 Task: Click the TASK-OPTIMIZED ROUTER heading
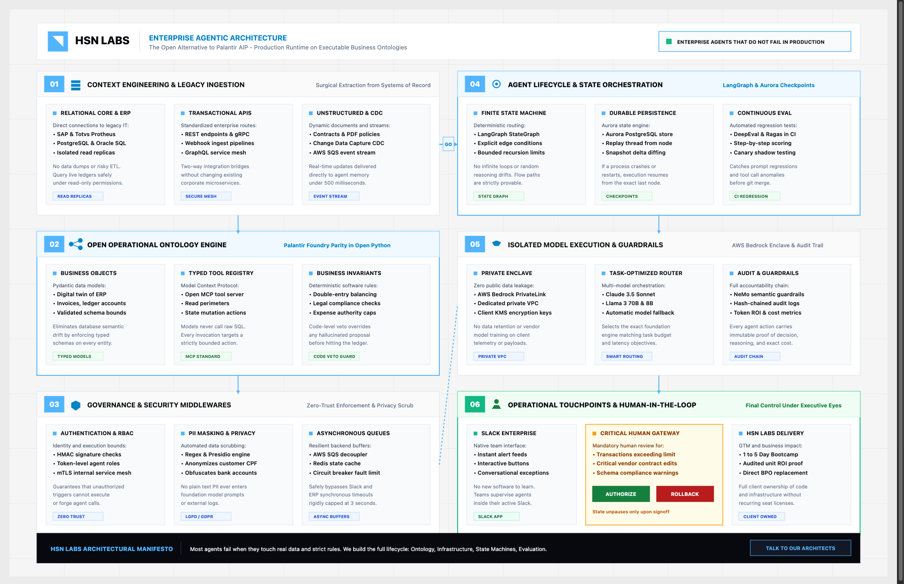coord(646,273)
